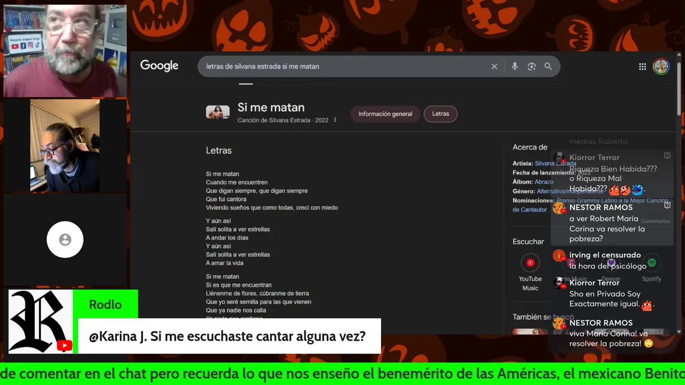Screen dimensions: 685x385
Task: Open the Alternativa/independiente genre link
Action: (x=569, y=191)
